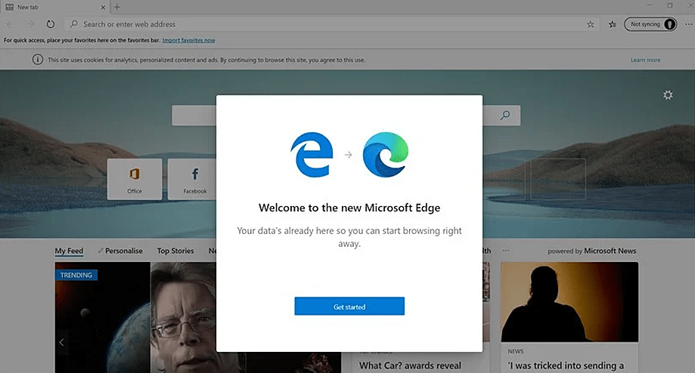Open Settings and more ellipsis menu
Image resolution: width=695 pixels, height=373 pixels.
point(688,24)
